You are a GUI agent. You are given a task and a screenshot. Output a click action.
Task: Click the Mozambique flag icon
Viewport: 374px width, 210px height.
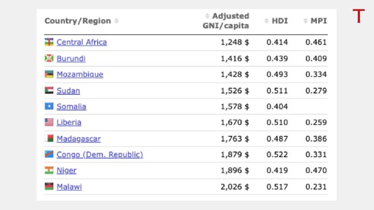pyautogui.click(x=49, y=74)
